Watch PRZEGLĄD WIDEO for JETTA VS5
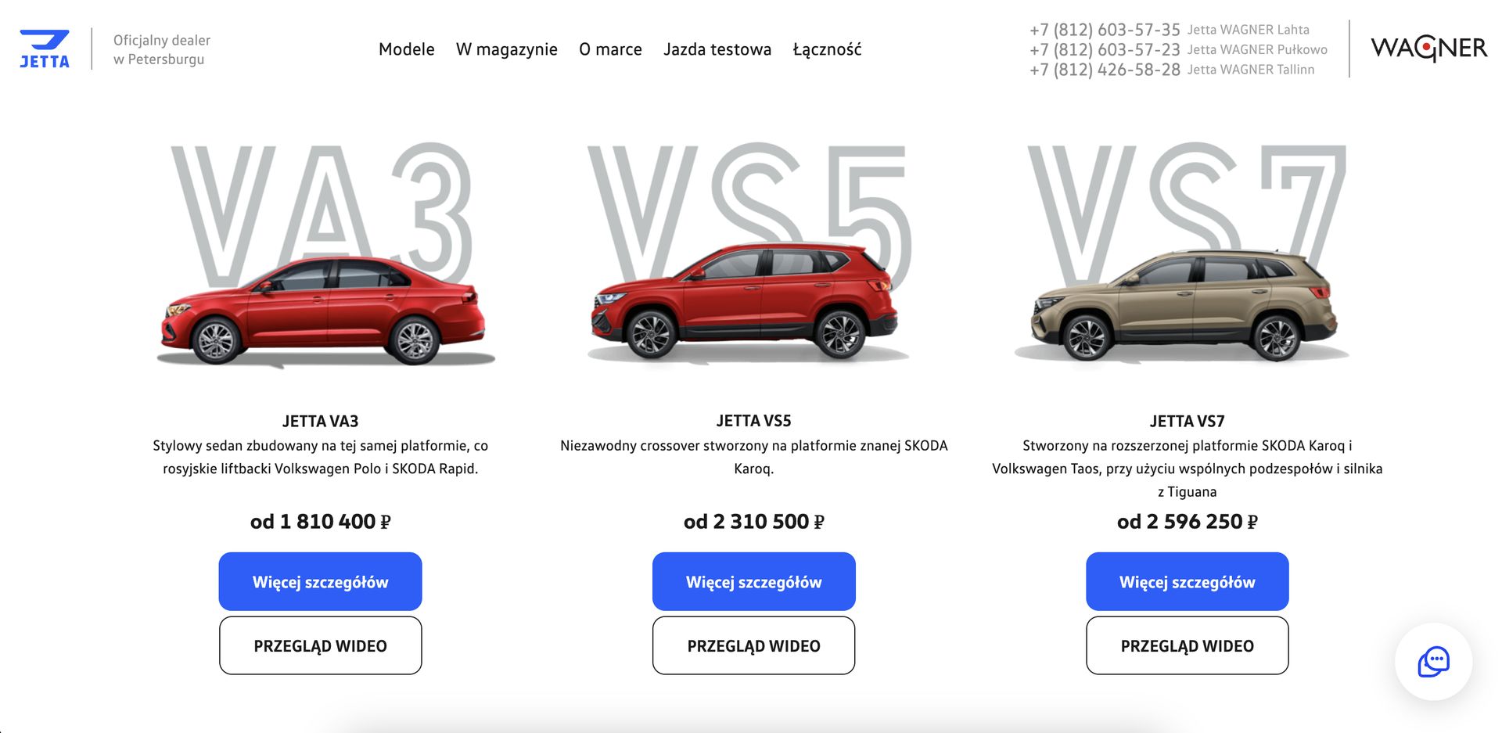Screen dimensions: 1502x733 tap(753, 645)
